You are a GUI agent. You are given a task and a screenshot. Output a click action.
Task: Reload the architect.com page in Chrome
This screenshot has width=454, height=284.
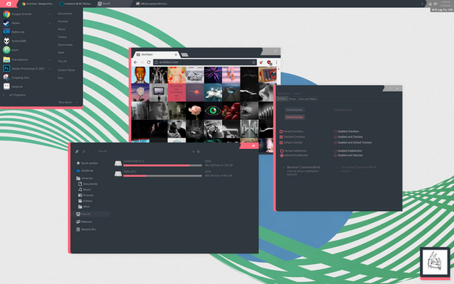[x=148, y=62]
